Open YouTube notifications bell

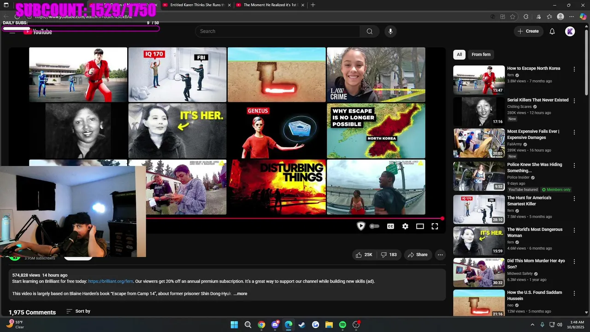coord(552,31)
